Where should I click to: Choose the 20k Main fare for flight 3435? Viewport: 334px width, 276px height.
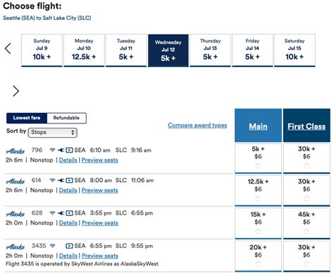(258, 264)
